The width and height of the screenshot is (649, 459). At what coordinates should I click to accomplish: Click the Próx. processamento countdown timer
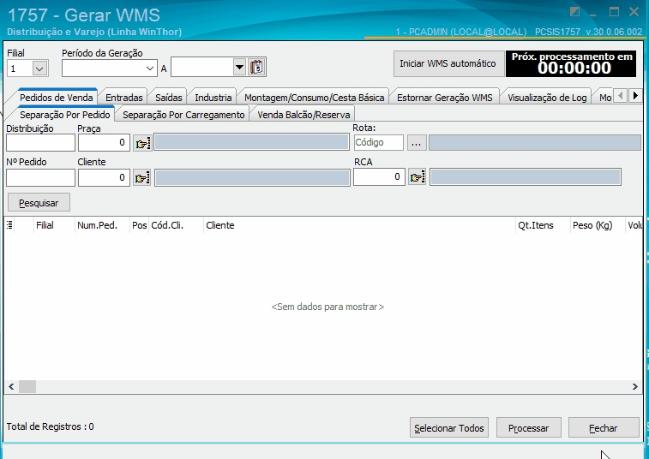point(571,63)
